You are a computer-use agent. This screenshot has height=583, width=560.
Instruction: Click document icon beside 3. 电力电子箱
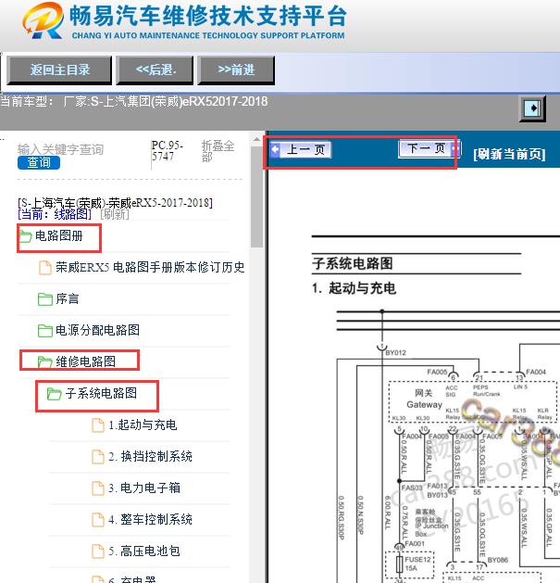tap(98, 488)
